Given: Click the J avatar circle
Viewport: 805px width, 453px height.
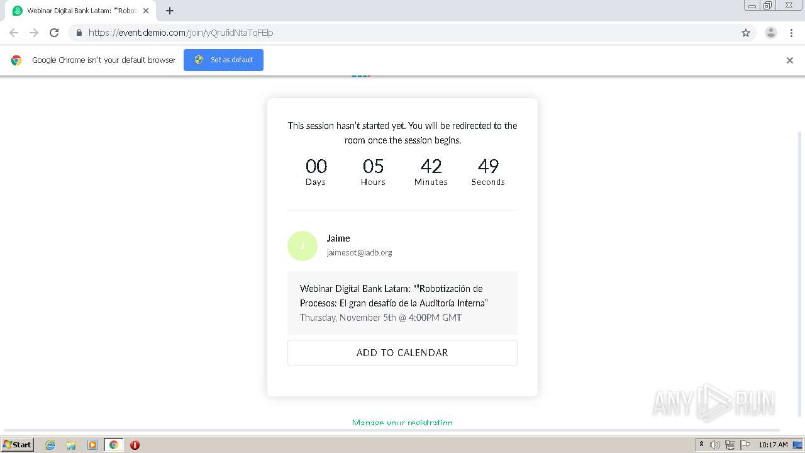Looking at the screenshot, I should pos(303,245).
